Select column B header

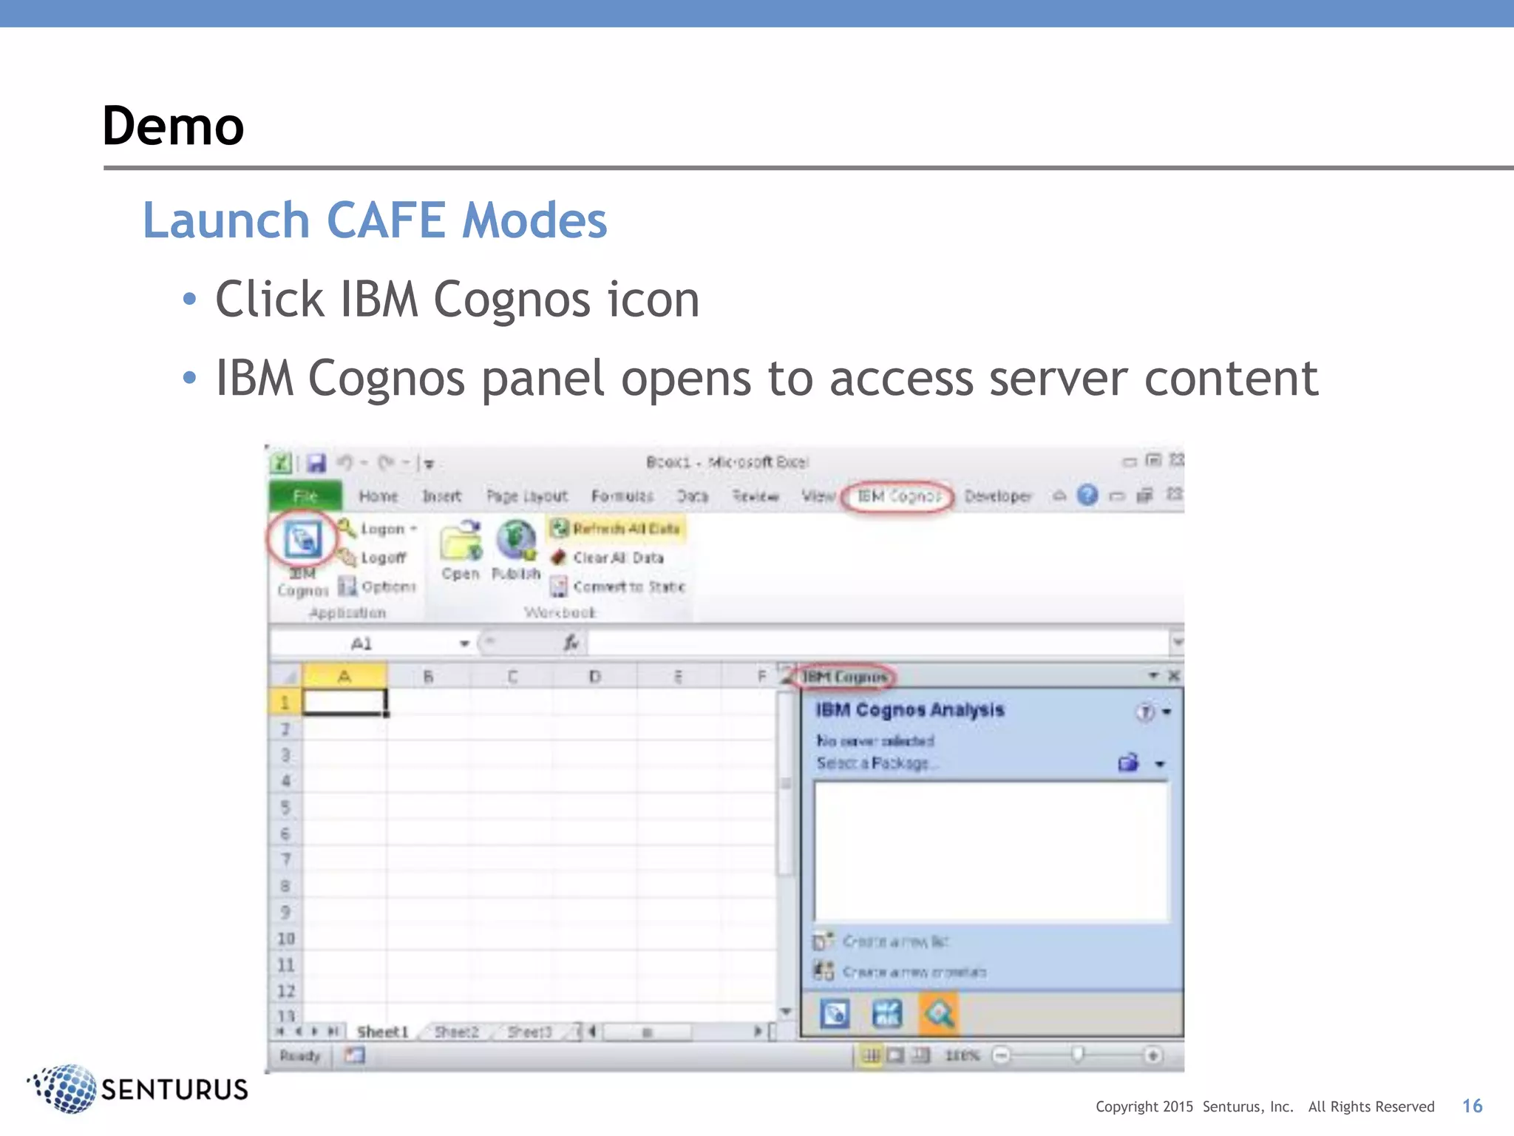pyautogui.click(x=428, y=676)
